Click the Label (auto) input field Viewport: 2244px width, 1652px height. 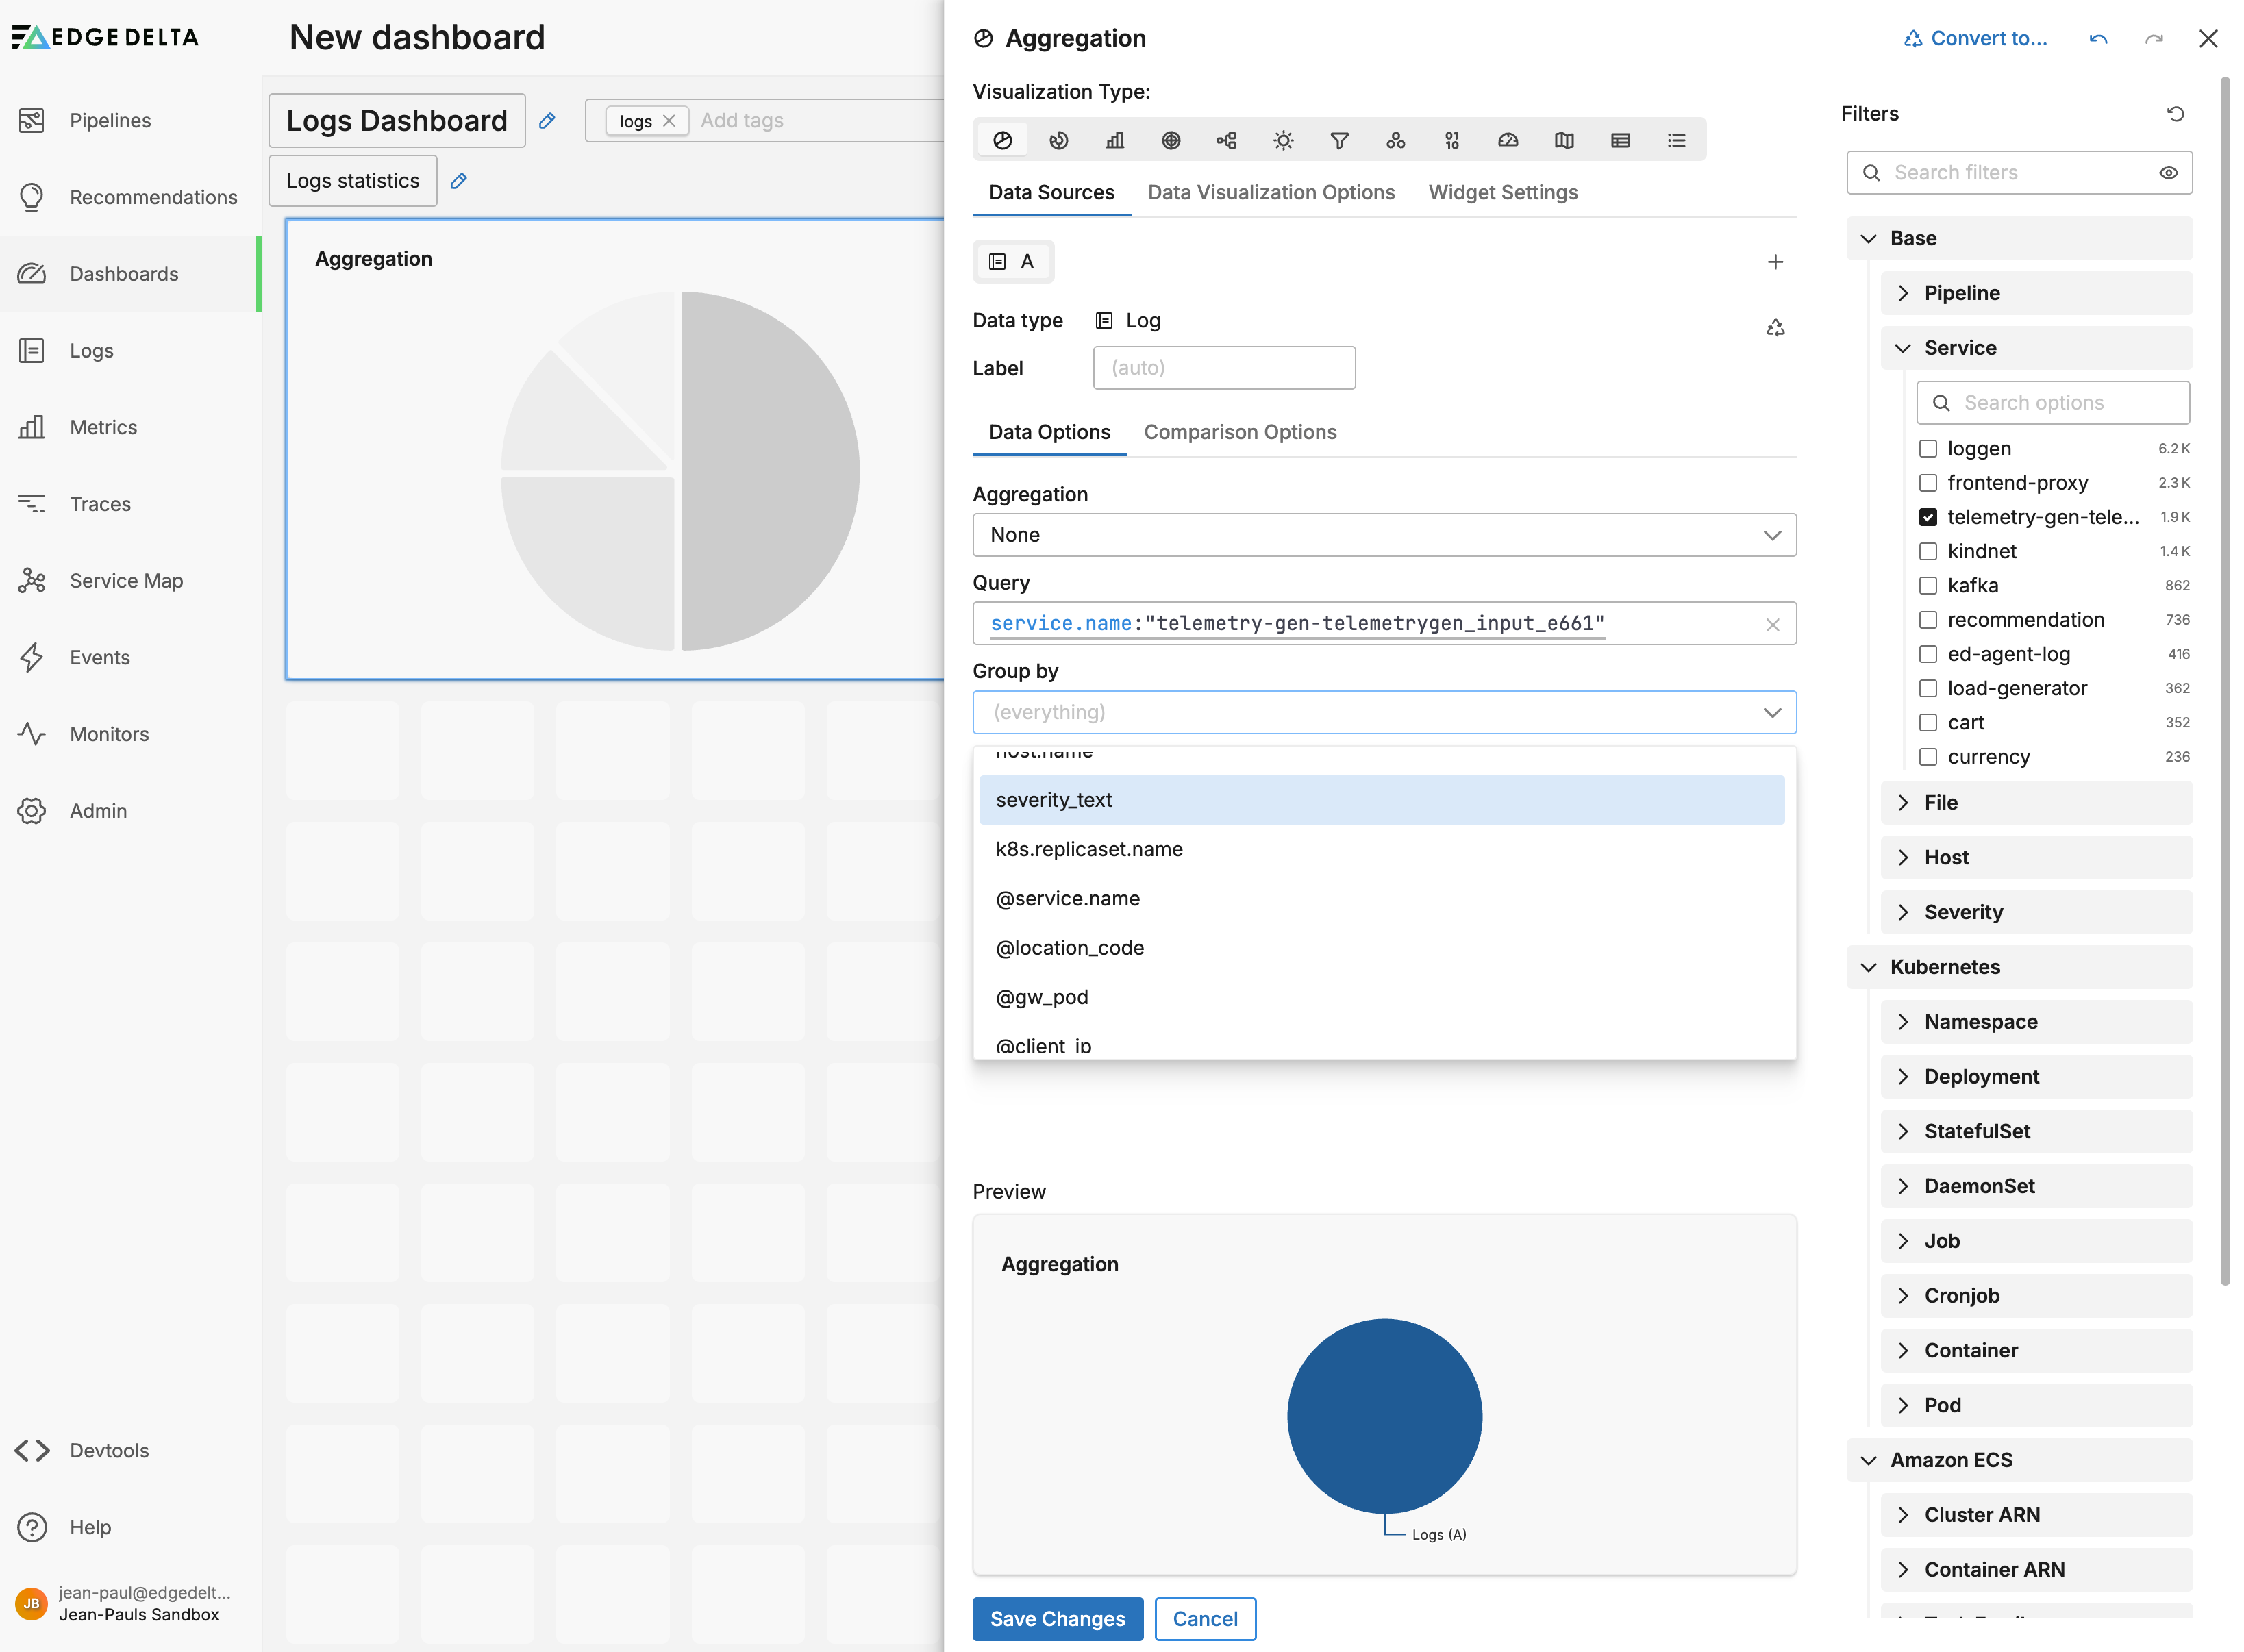1224,368
